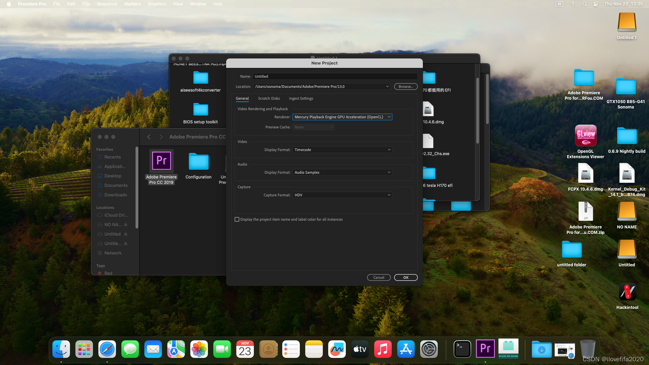Open Adobe Premiere Pro CC 2019 app icon
Viewport: 649px width, 365px height.
(161, 161)
